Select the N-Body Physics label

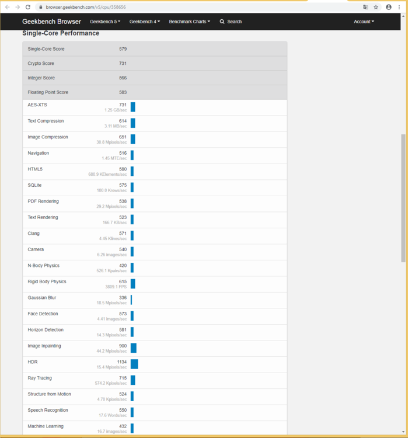[x=43, y=265]
